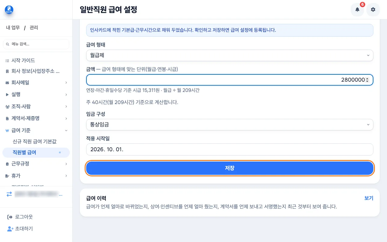Image resolution: width=387 pixels, height=242 pixels.
Task: Click the 휴가 icon in sidebar
Action: click(x=7, y=176)
